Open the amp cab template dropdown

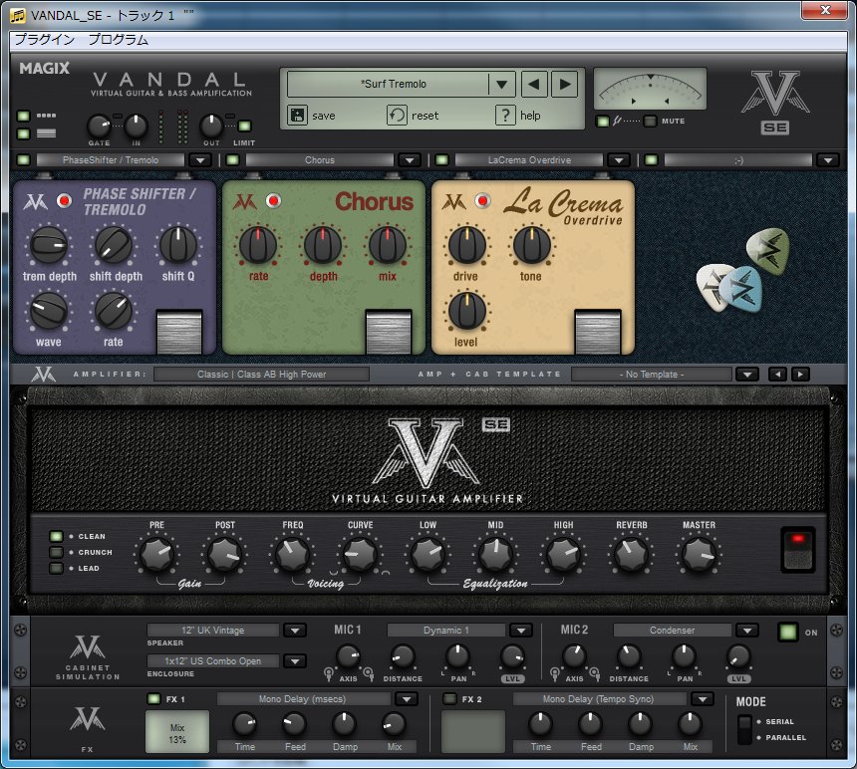pos(747,375)
